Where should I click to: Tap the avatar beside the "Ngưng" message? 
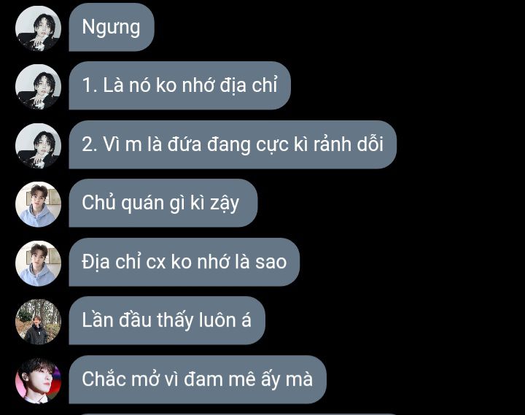click(38, 28)
